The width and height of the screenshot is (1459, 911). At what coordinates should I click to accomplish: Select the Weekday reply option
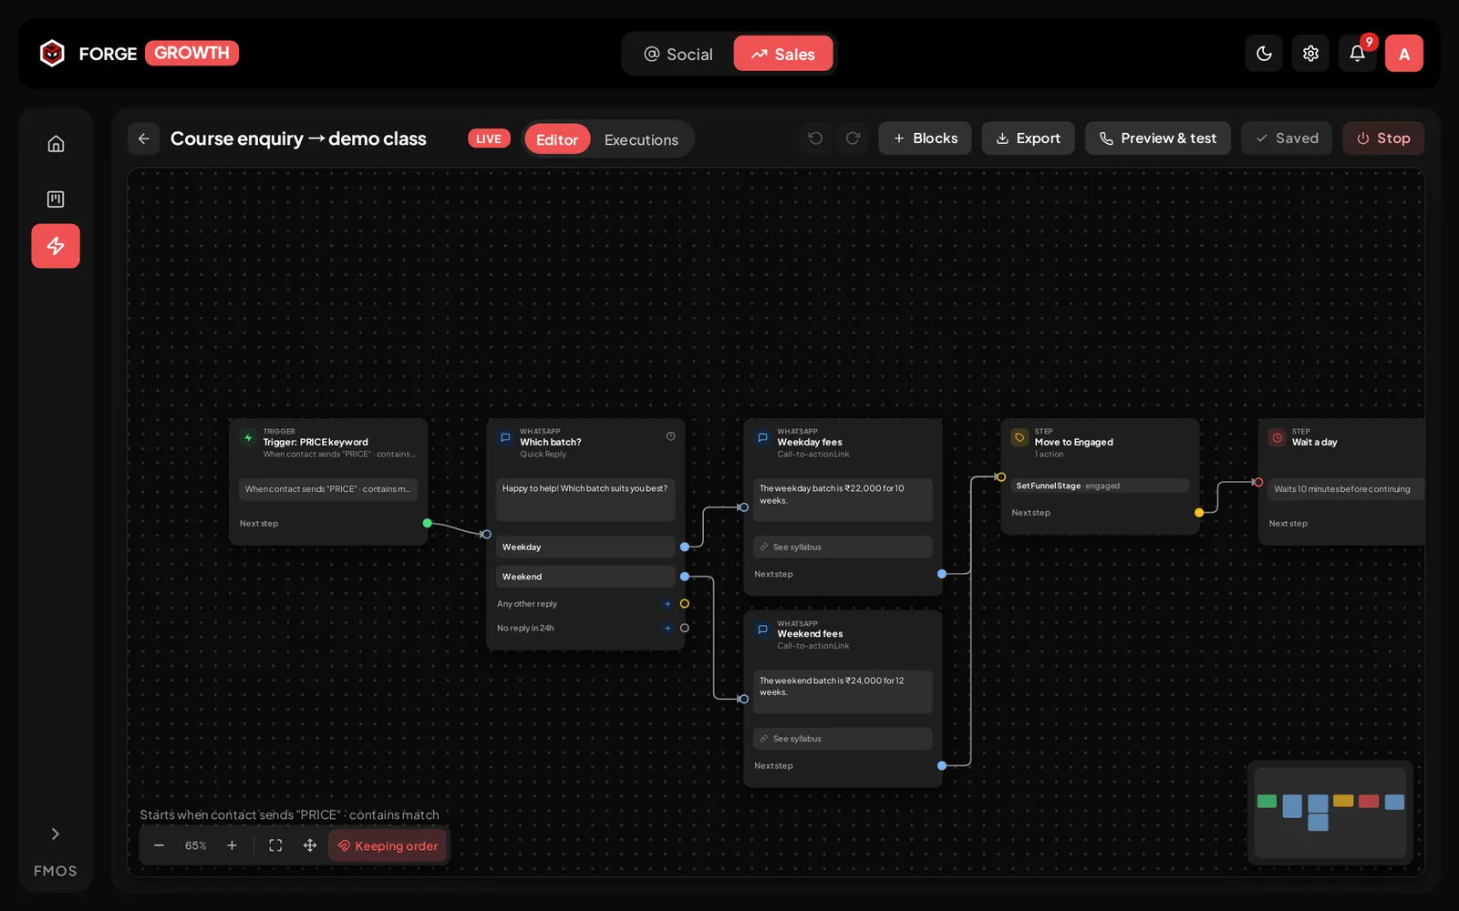(585, 547)
